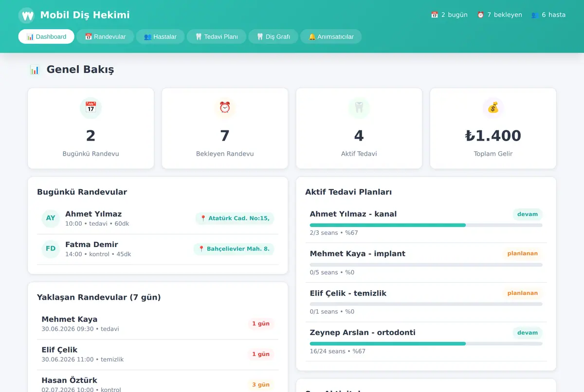Open the Anımsatıcılar tab
Screen dimensions: 584x392
[331, 36]
